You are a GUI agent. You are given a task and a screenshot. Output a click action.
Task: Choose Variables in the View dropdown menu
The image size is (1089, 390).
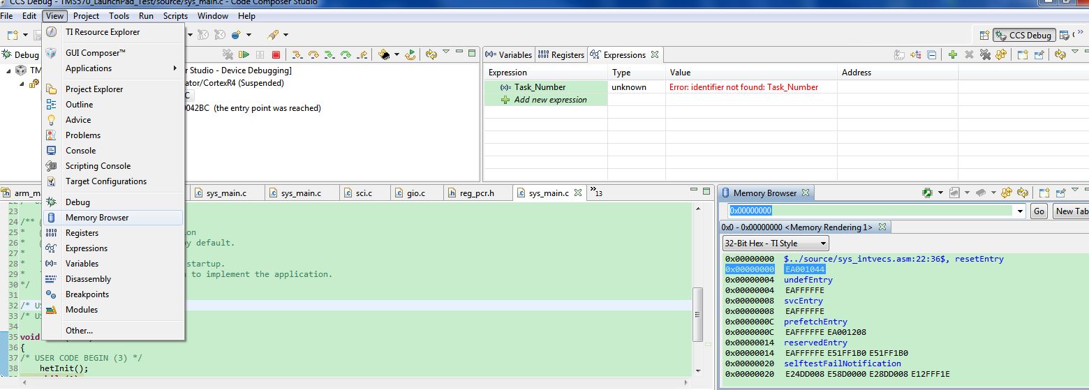tap(113, 264)
